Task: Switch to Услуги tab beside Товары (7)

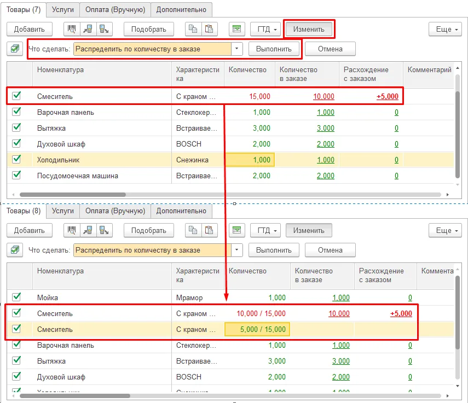Action: pyautogui.click(x=63, y=10)
